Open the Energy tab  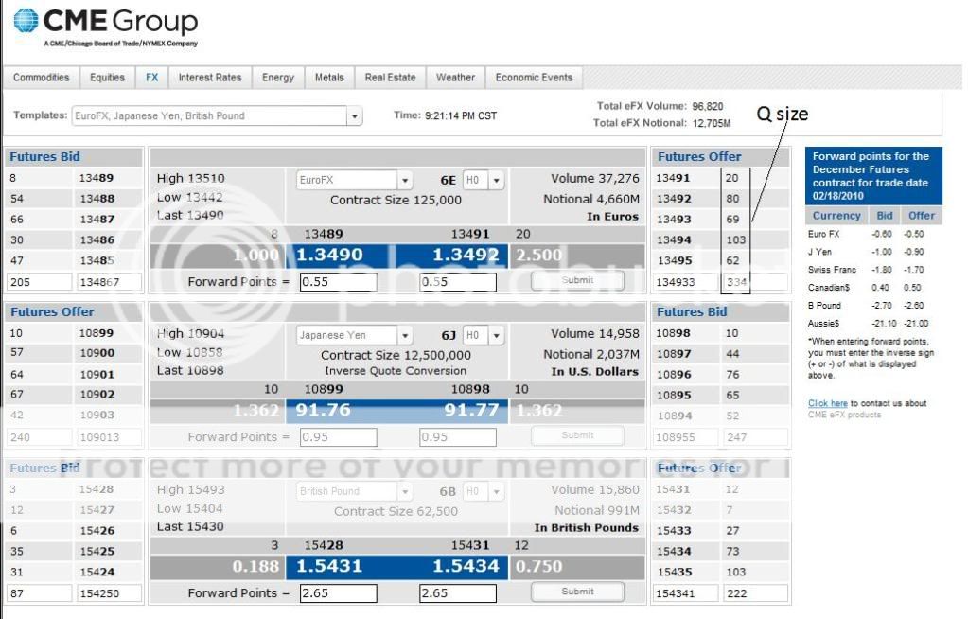click(x=278, y=78)
